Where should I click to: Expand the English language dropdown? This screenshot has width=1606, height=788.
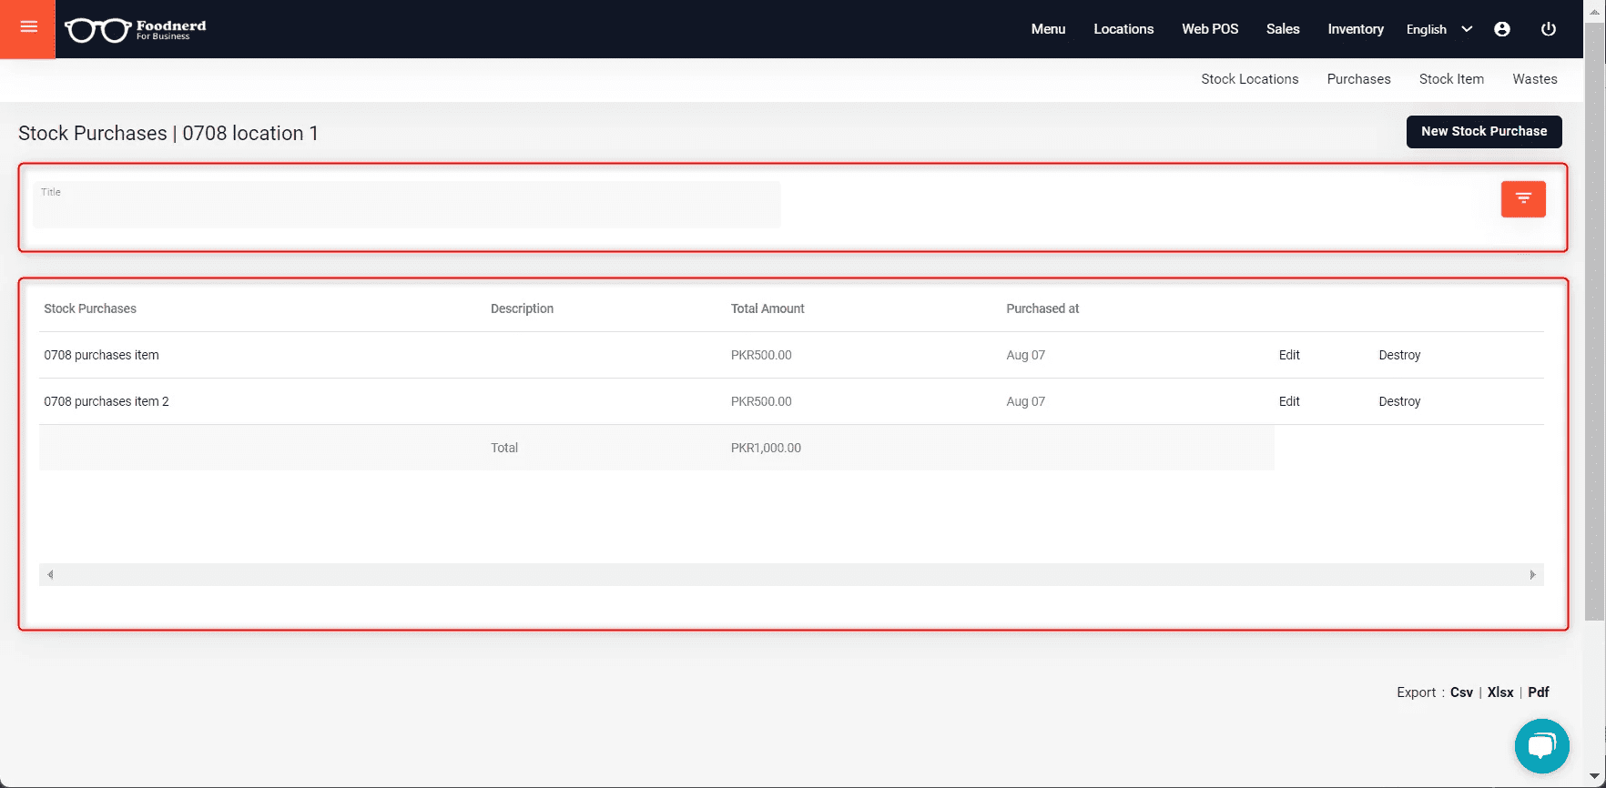[x=1438, y=29]
